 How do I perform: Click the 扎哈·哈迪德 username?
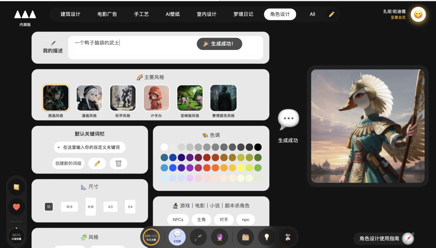(394, 11)
